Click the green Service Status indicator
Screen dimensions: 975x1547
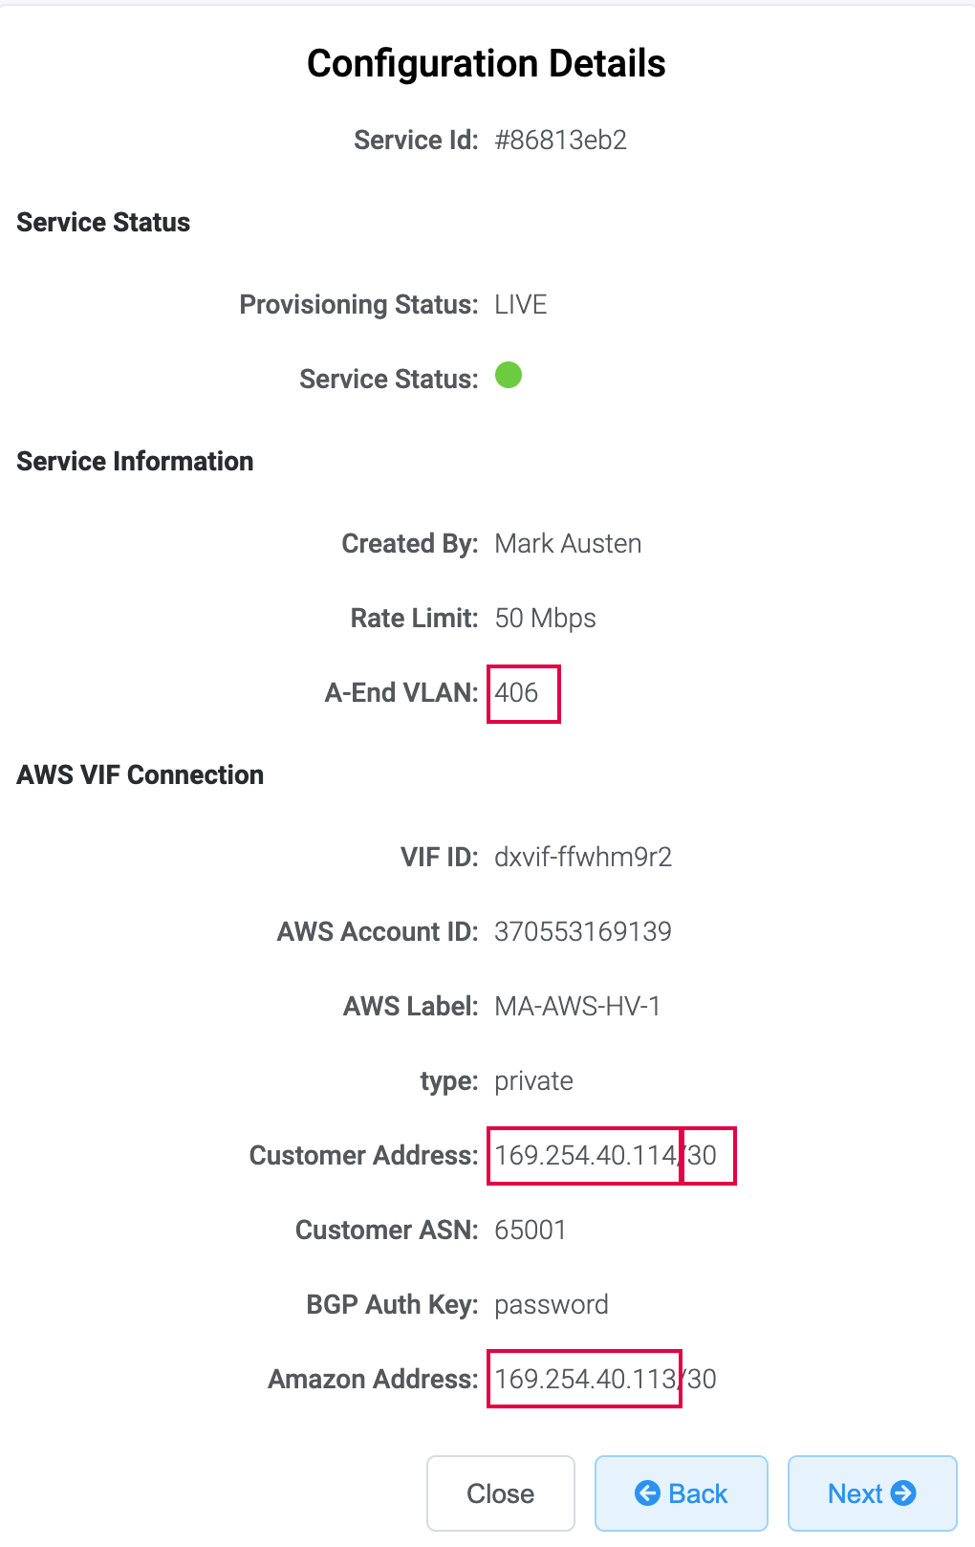coord(509,377)
